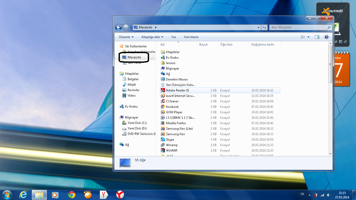
Task: Click the refresh icon beside address bar
Action: click(x=264, y=27)
